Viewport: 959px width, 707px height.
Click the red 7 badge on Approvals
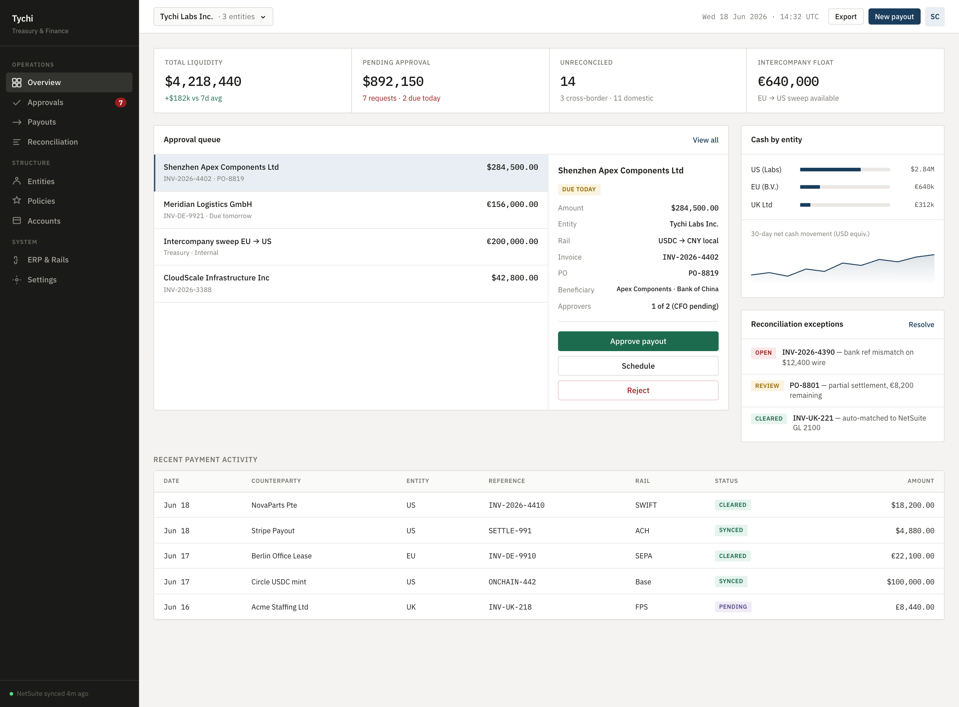coord(121,103)
